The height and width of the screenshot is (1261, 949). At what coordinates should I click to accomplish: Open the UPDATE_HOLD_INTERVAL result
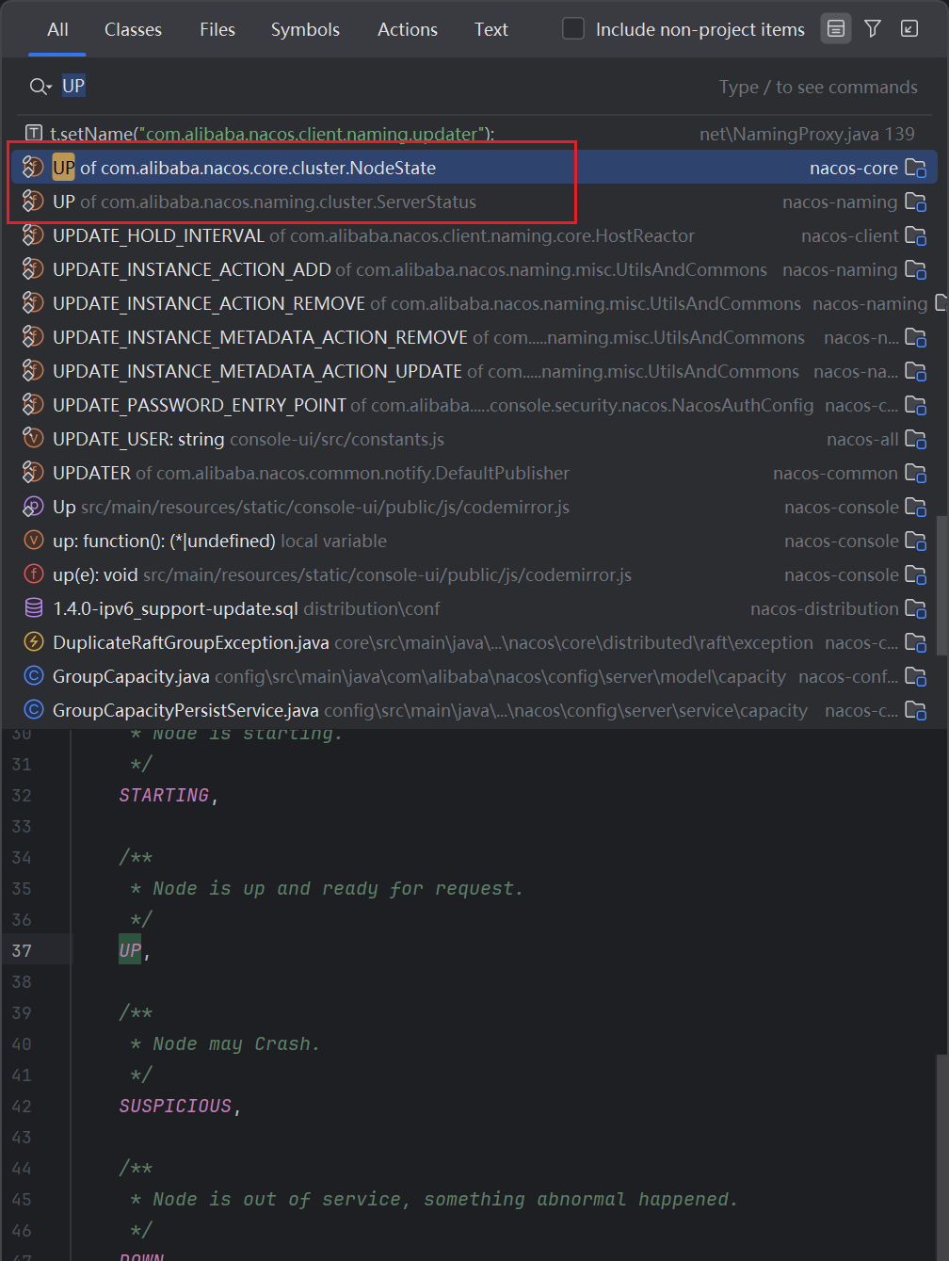coord(373,236)
